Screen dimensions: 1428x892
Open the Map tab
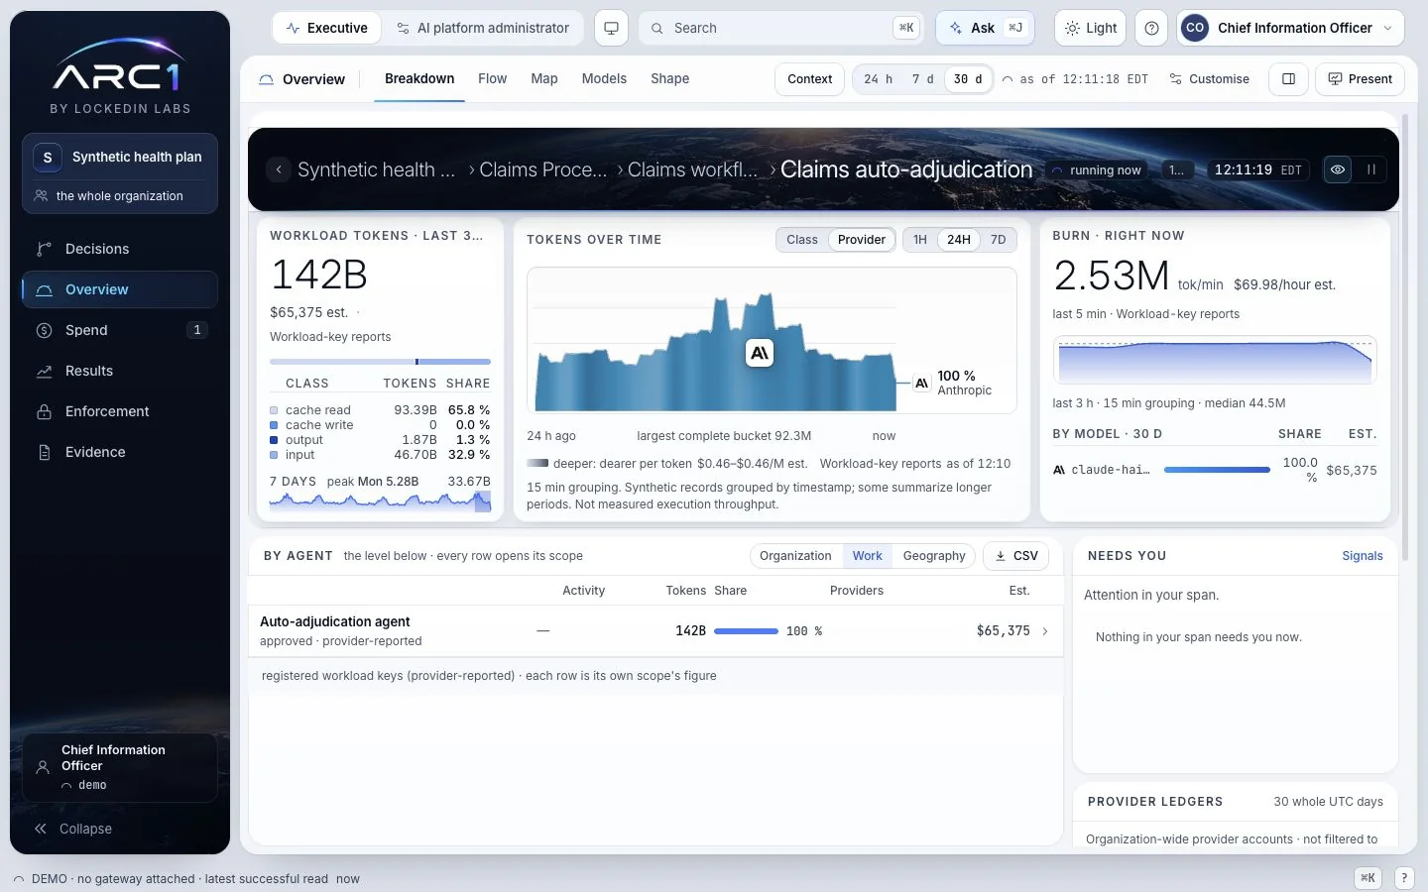tap(544, 79)
